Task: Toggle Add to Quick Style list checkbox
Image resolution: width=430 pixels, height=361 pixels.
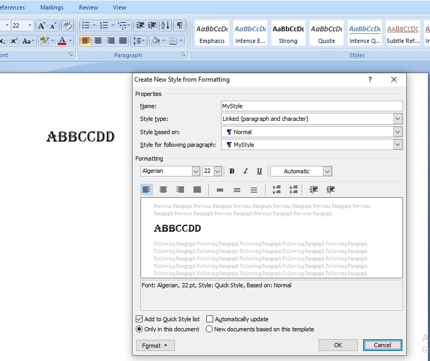Action: pos(139,319)
